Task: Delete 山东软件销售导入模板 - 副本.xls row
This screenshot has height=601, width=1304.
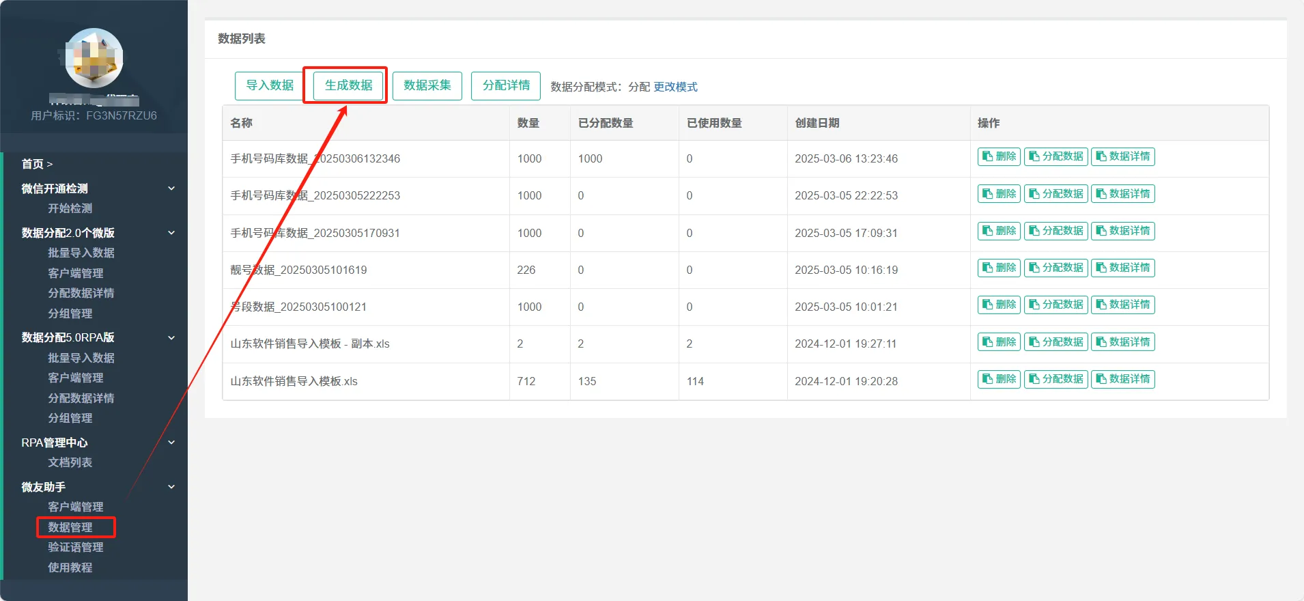Action: (x=999, y=342)
